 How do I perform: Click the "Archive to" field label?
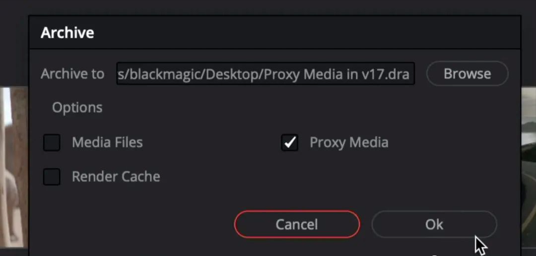pyautogui.click(x=72, y=73)
